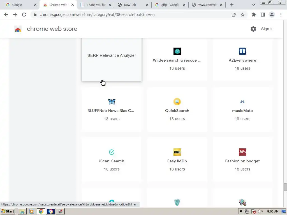Go forward with the browser forward arrow
Image resolution: width=287 pixels, height=215 pixels.
[x=15, y=15]
